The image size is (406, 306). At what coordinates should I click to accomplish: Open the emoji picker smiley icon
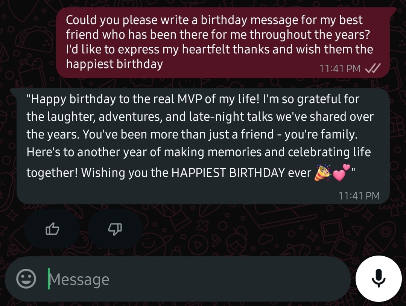pyautogui.click(x=26, y=279)
